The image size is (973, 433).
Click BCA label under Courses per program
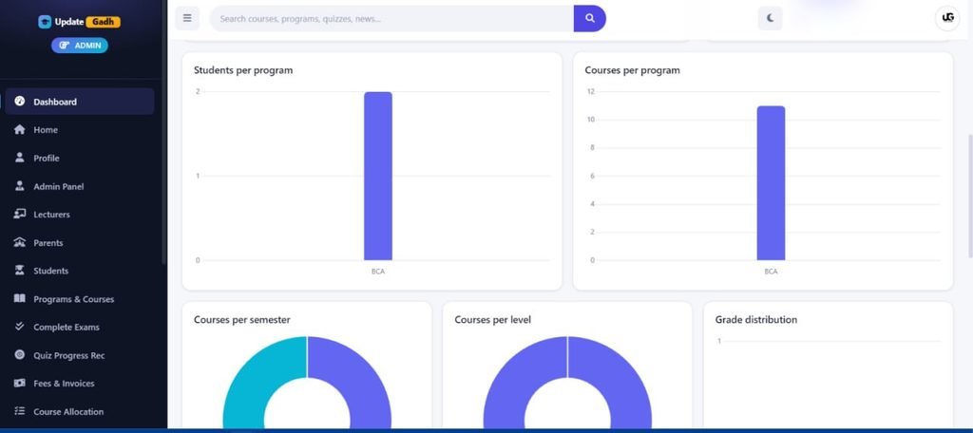pyautogui.click(x=771, y=271)
